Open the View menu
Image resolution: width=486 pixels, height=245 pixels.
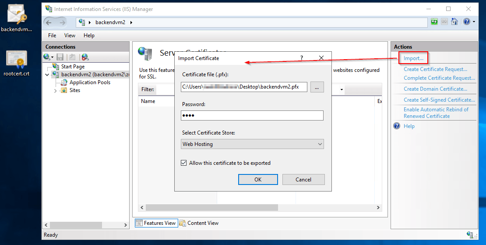point(70,36)
